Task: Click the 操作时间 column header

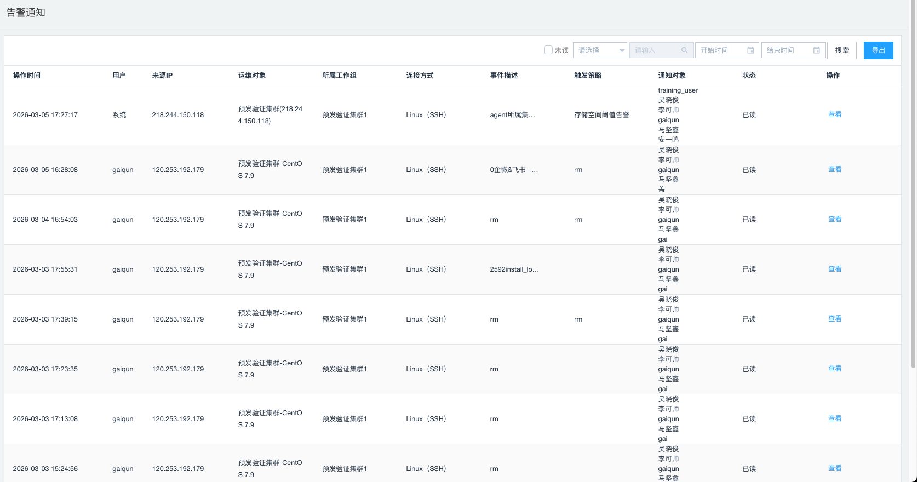Action: pyautogui.click(x=27, y=76)
